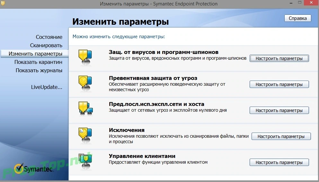Click the Symantec shield icon in title bar
The height and width of the screenshot is (182, 319).
[x=3, y=3]
